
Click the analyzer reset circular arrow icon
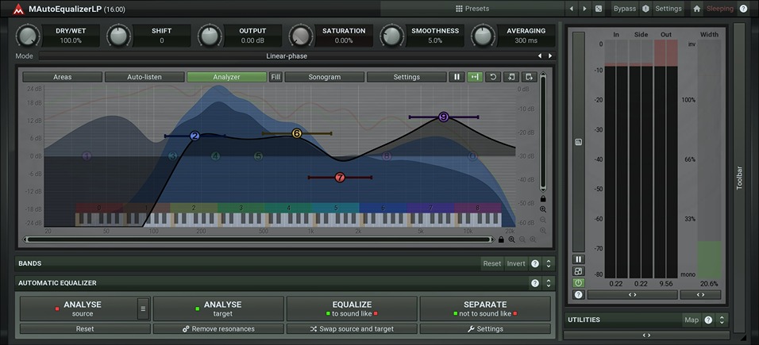[493, 77]
